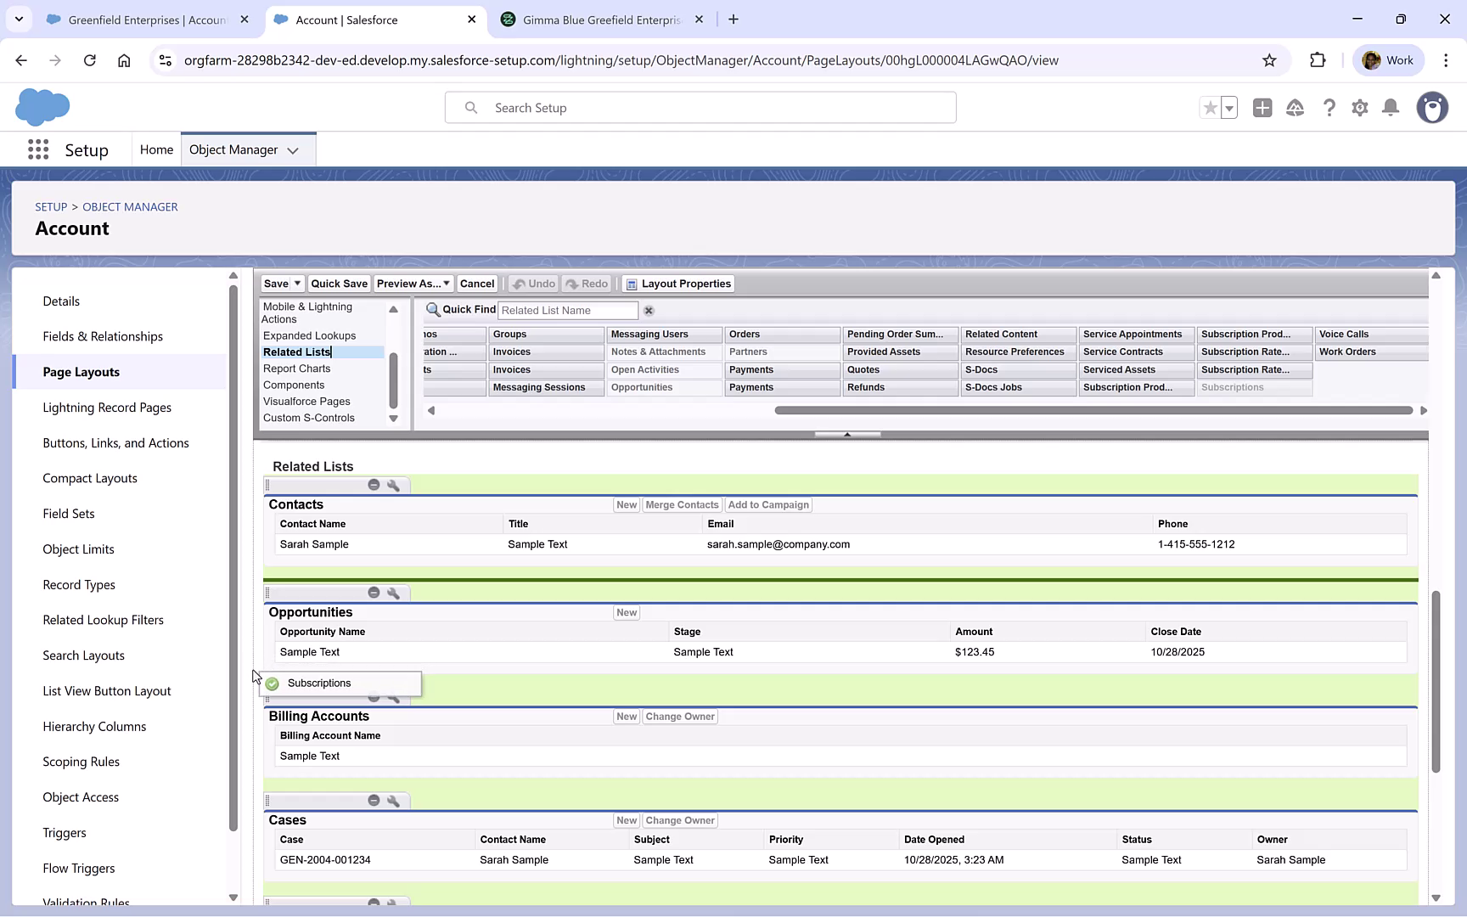Click the user profile avatar
The height and width of the screenshot is (917, 1467).
[x=1432, y=108]
